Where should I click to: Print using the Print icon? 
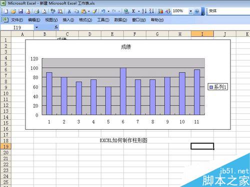click(x=36, y=11)
